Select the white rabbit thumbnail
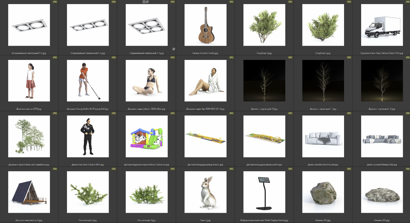This screenshot has width=410, height=223. coord(205,192)
